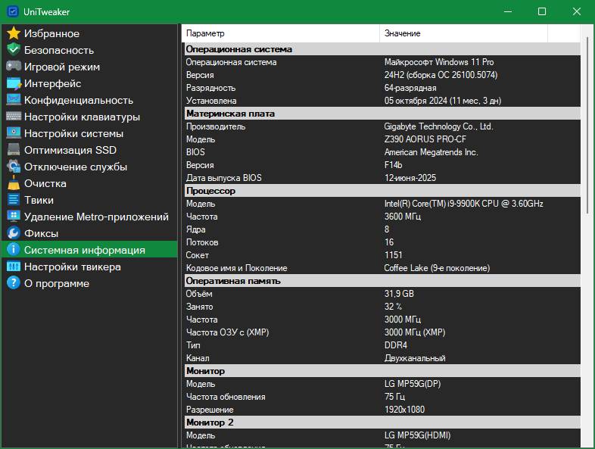The image size is (595, 449).
Task: Click the Значение column header
Action: coord(463,33)
